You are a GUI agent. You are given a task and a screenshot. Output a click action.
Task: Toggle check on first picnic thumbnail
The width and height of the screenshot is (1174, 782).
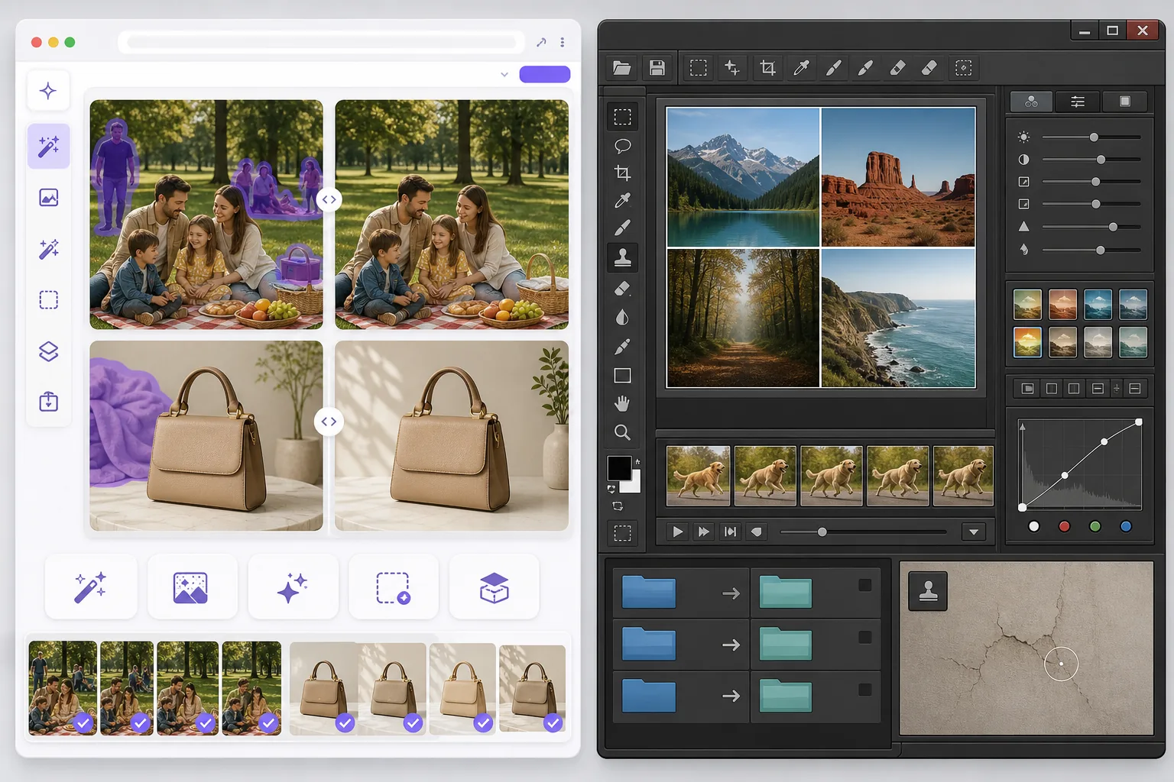[x=83, y=722]
